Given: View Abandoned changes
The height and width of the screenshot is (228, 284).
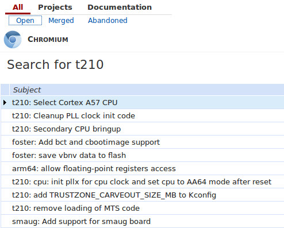Looking at the screenshot, I should click(108, 21).
